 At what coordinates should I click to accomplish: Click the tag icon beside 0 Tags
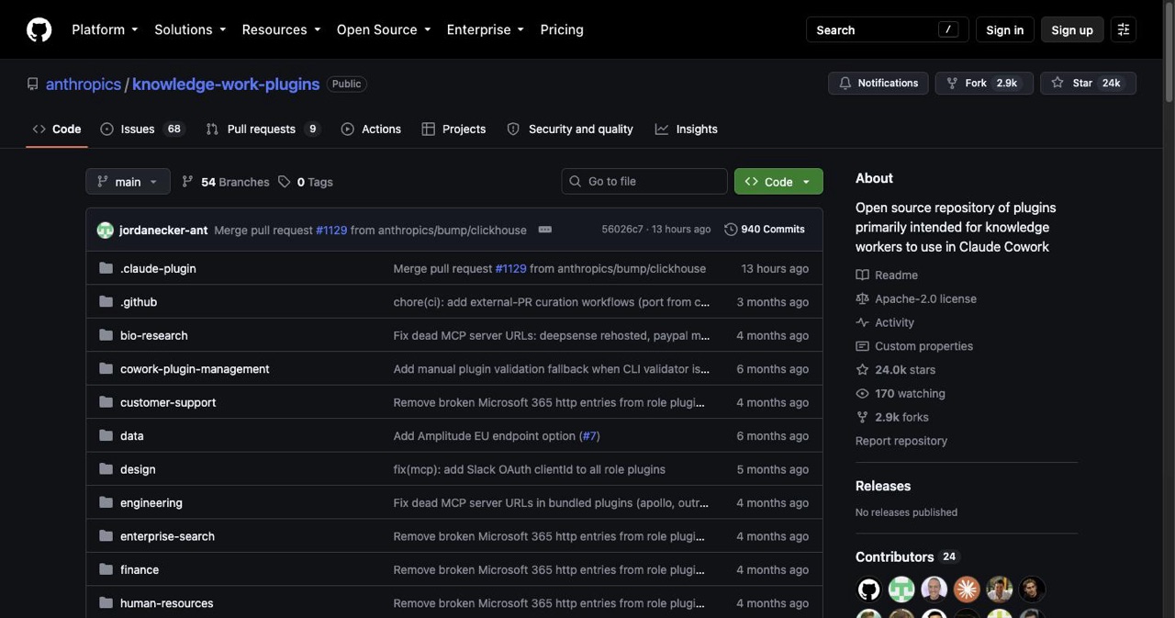pos(285,182)
